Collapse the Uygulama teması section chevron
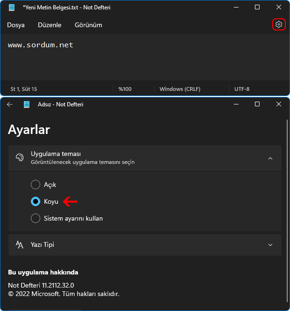290x311 pixels. click(x=270, y=158)
